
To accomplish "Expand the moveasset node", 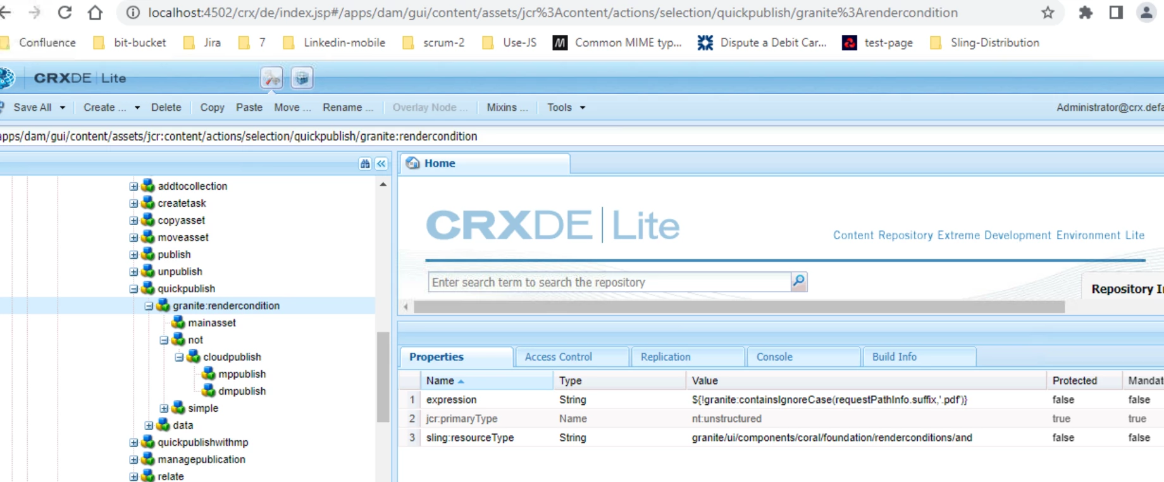I will point(133,237).
